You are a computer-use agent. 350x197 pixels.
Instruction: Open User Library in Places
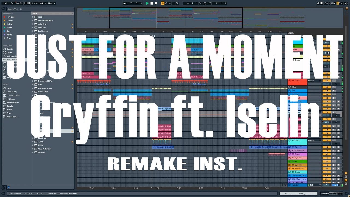(x=12, y=92)
